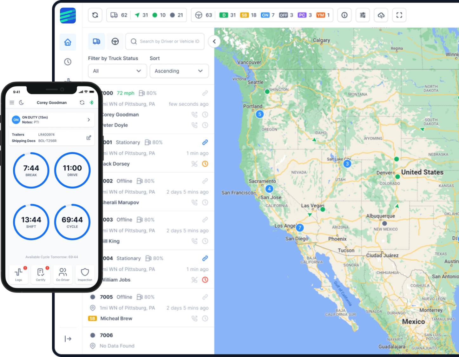The width and height of the screenshot is (459, 357).
Task: Open the history clock icon in sidebar
Action: [68, 62]
